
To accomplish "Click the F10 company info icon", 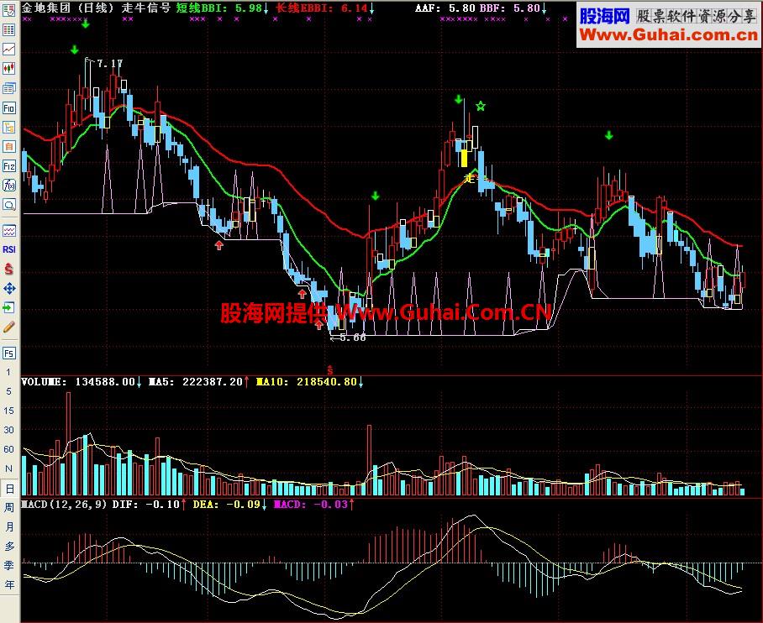I will click(x=8, y=107).
